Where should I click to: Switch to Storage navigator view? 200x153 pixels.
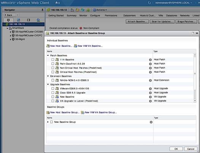[x=29, y=20]
